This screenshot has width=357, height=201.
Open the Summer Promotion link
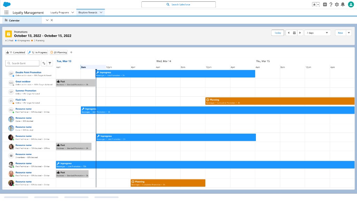pyautogui.click(x=26, y=90)
